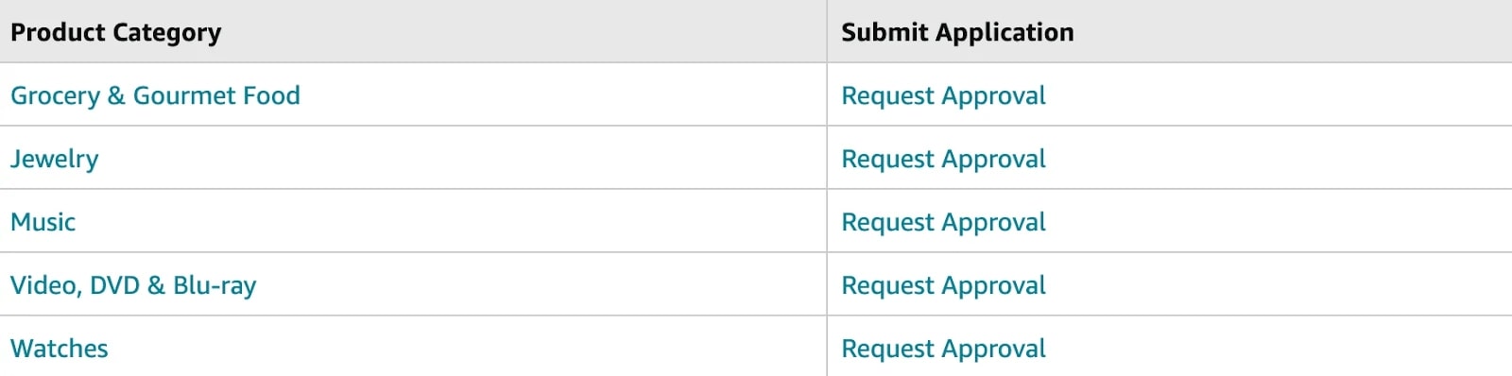The width and height of the screenshot is (1512, 376).
Task: Select the Watches table row
Action: point(756,346)
